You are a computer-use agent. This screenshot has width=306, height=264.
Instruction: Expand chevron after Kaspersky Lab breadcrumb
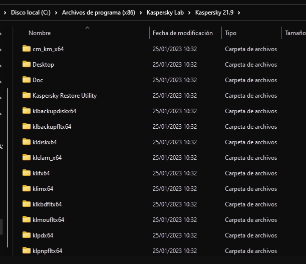[189, 13]
